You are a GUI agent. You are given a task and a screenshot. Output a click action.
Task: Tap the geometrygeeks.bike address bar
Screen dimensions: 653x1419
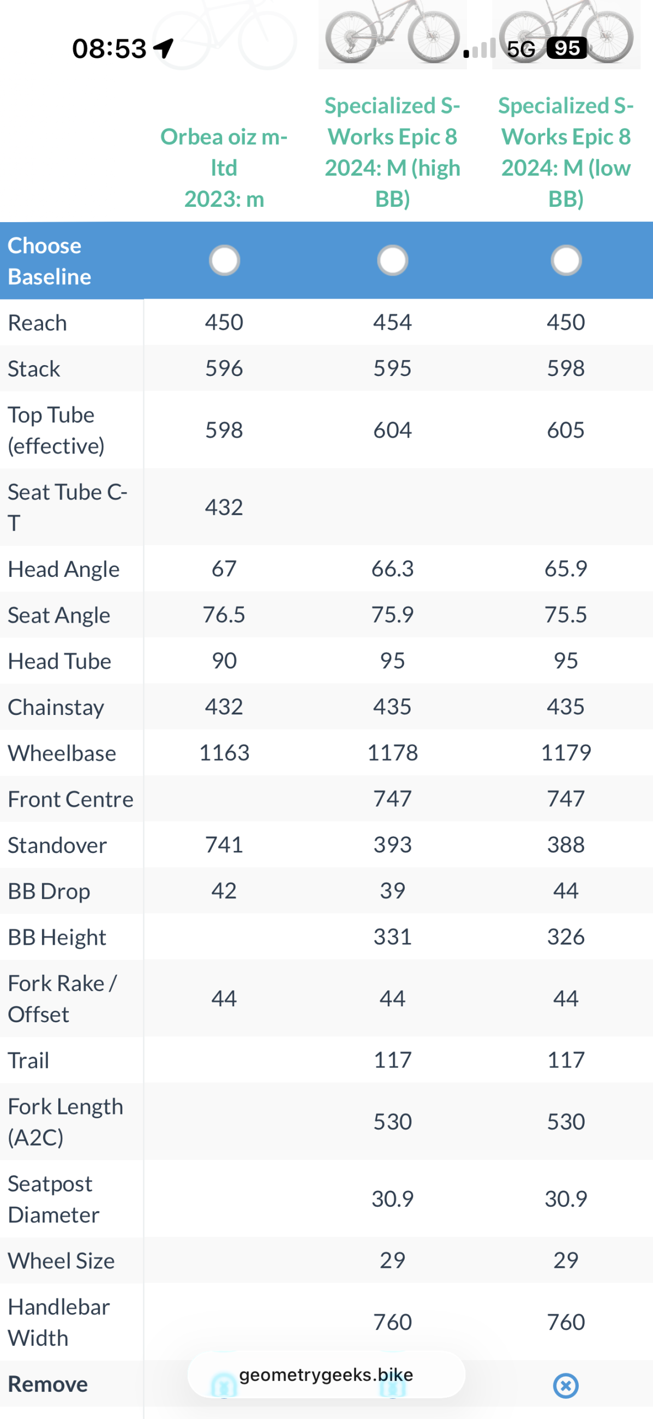pyautogui.click(x=326, y=1374)
